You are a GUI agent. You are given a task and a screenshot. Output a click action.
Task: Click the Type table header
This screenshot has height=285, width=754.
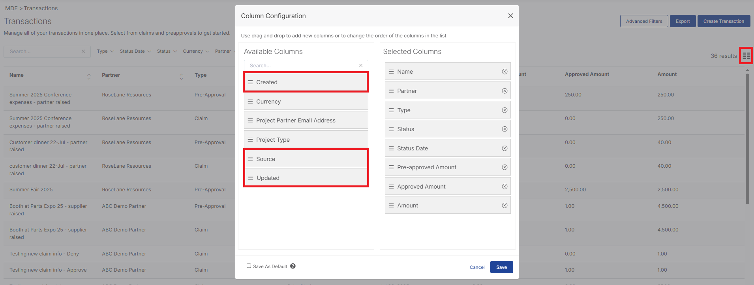pos(201,75)
